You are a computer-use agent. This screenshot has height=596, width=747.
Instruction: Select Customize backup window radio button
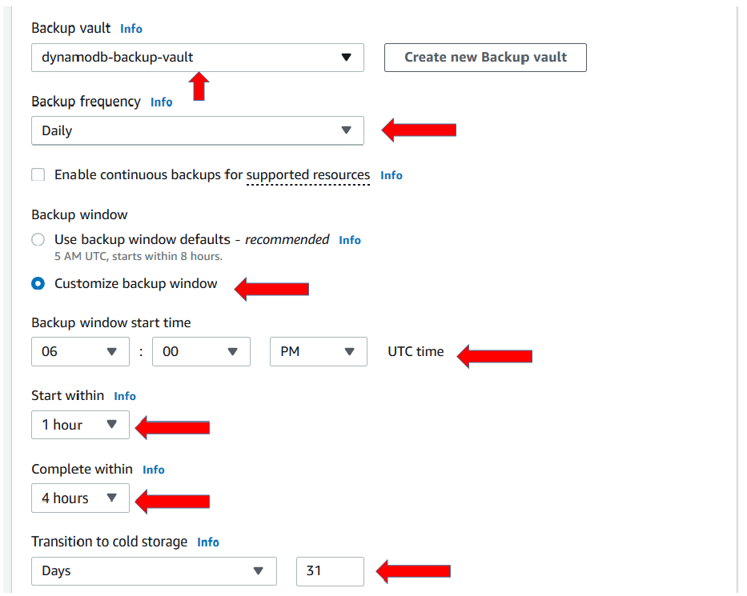click(38, 284)
